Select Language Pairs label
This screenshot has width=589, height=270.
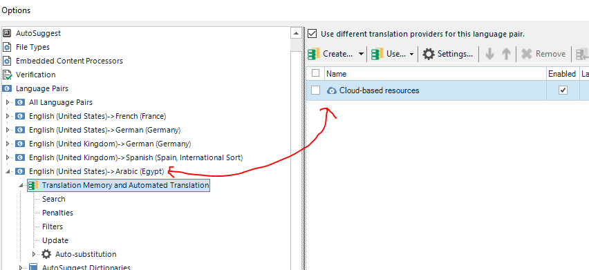[x=42, y=88]
